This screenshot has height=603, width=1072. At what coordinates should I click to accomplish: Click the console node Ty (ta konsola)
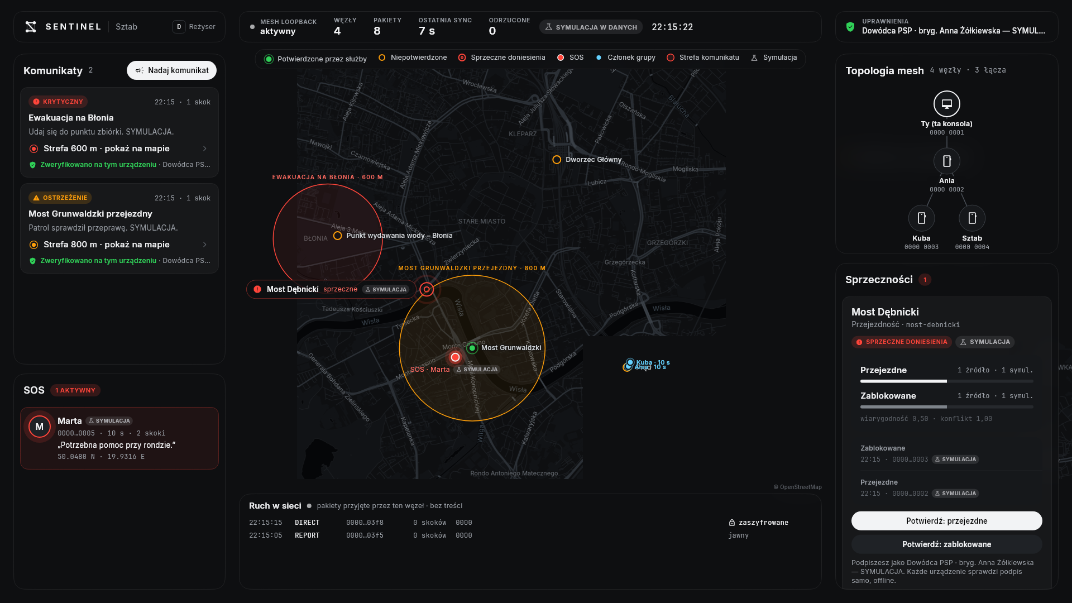point(947,104)
